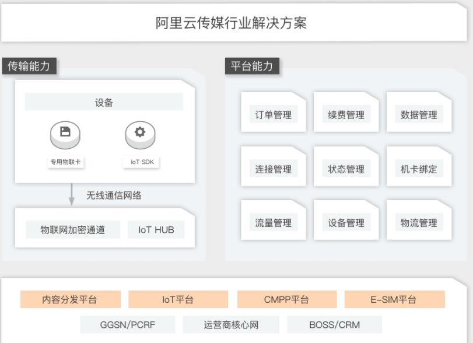473x343 pixels.
Task: Click the IoT SDK gear icon
Action: click(x=141, y=135)
